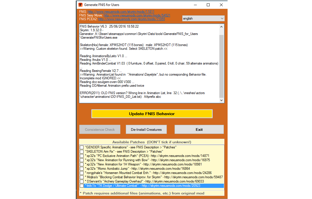Click the FNIS app icon in title bar

click(x=81, y=5)
